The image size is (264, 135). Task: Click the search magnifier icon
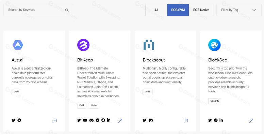(x=67, y=10)
